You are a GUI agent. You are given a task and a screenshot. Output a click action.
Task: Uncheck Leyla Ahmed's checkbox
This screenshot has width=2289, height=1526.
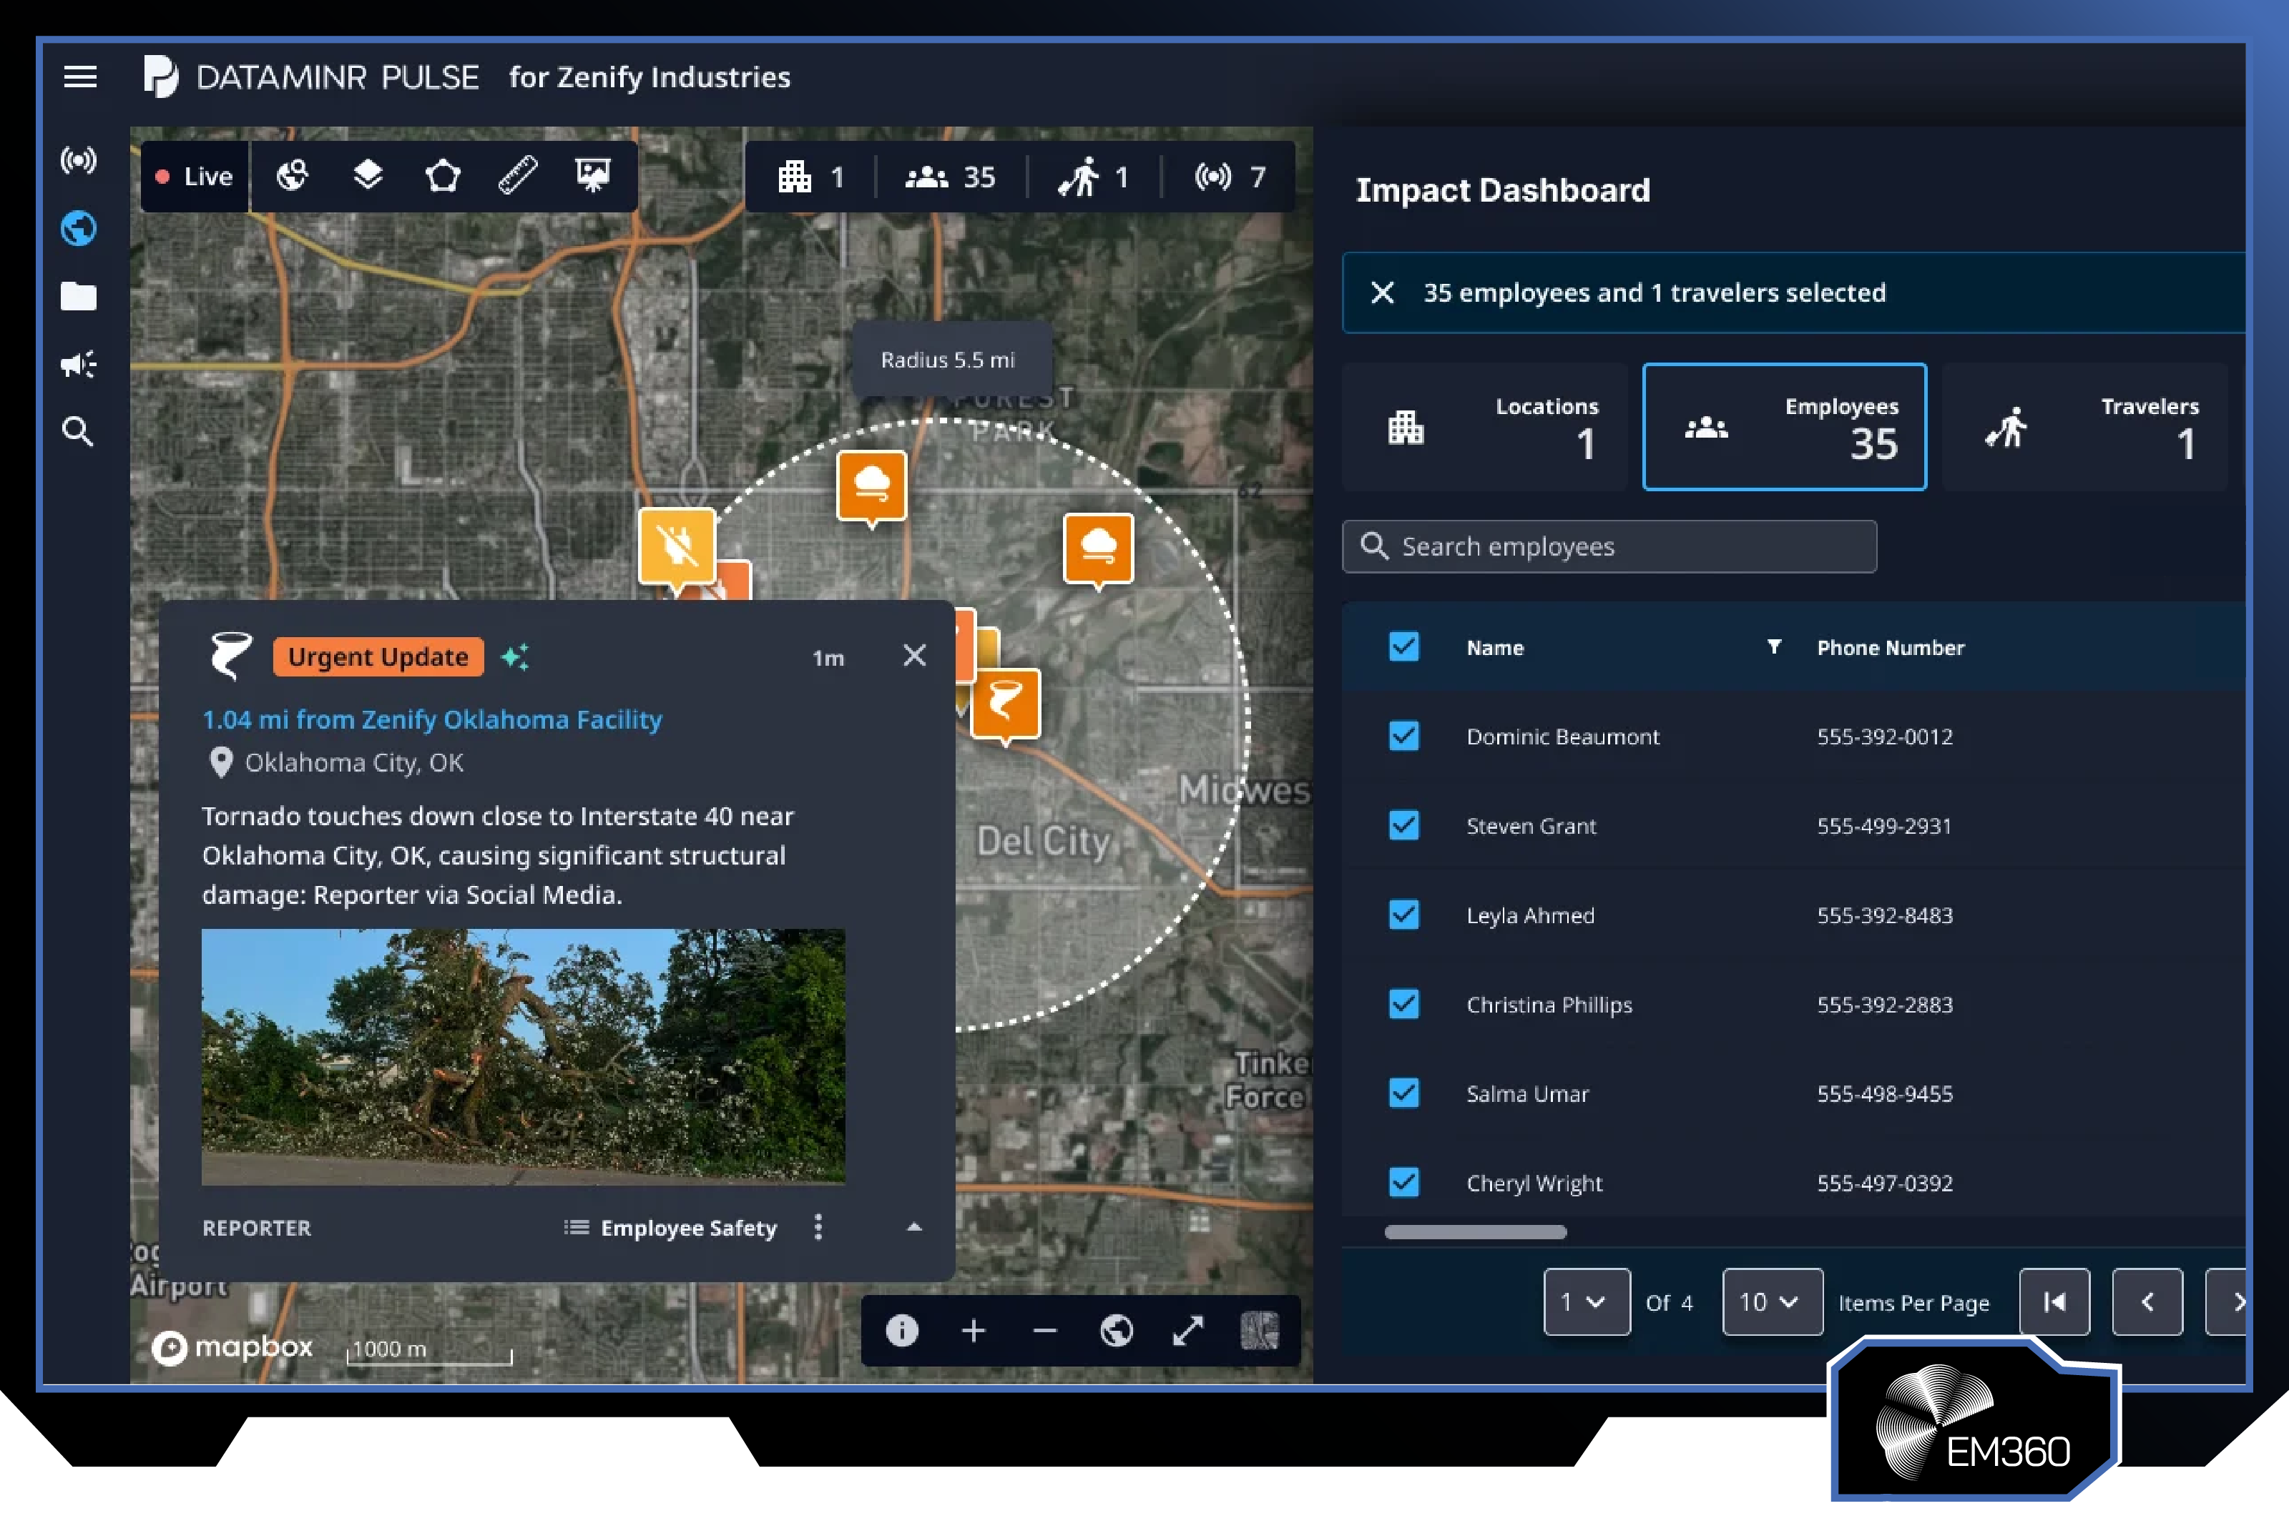point(1403,915)
